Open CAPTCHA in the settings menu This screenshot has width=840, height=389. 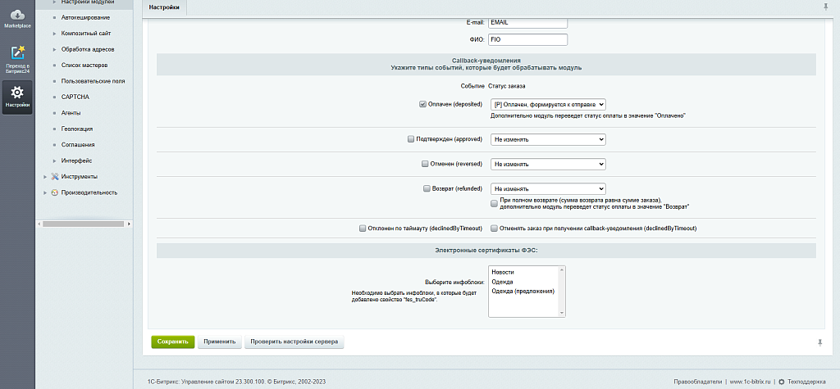(75, 97)
